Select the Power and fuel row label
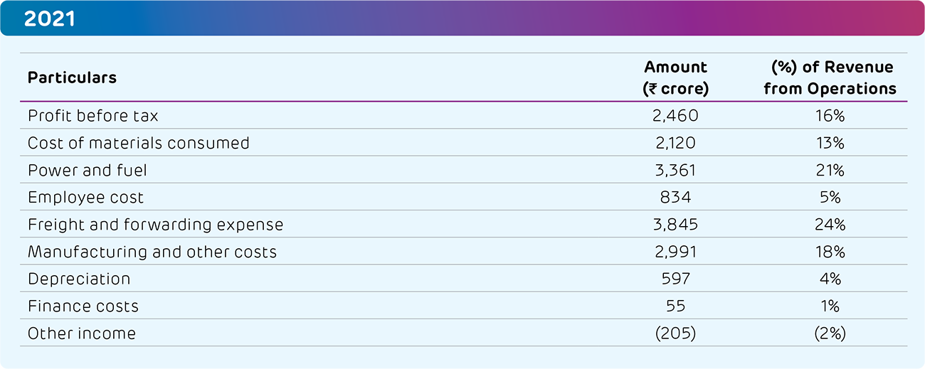This screenshot has width=925, height=369. (x=88, y=170)
